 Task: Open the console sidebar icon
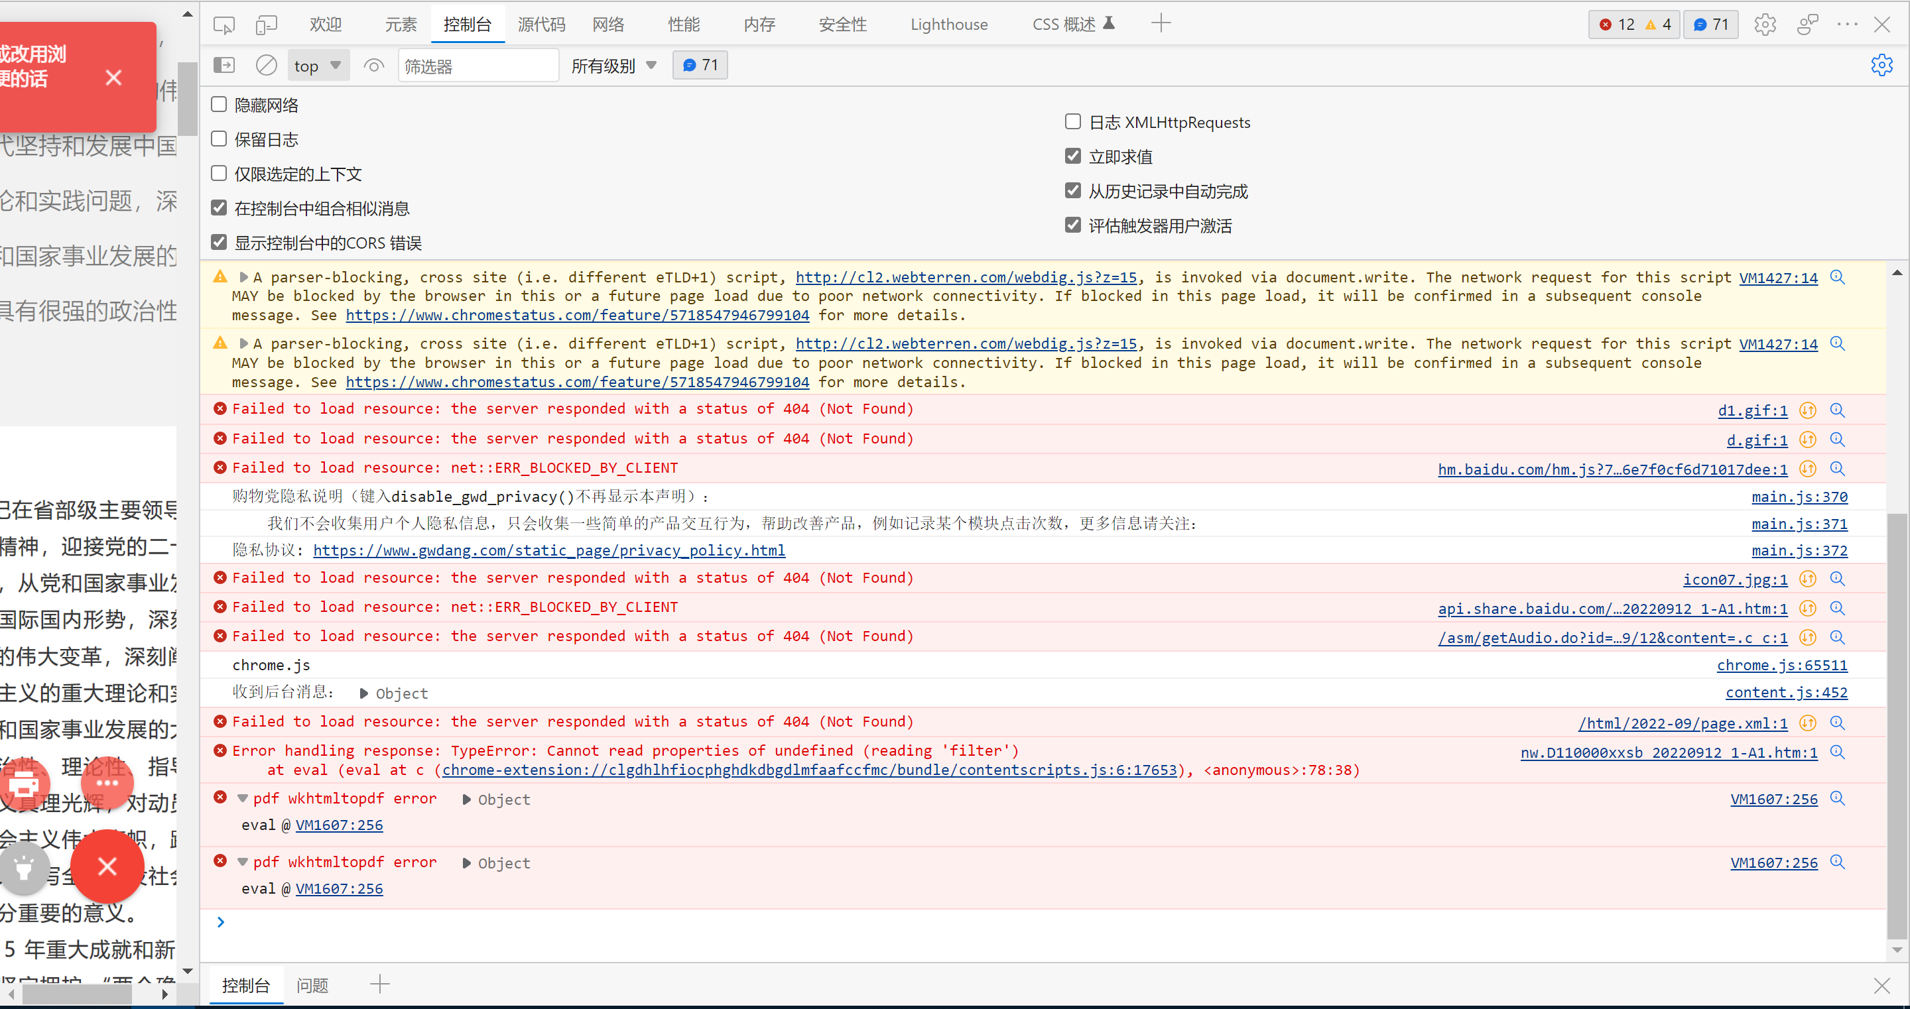point(224,65)
